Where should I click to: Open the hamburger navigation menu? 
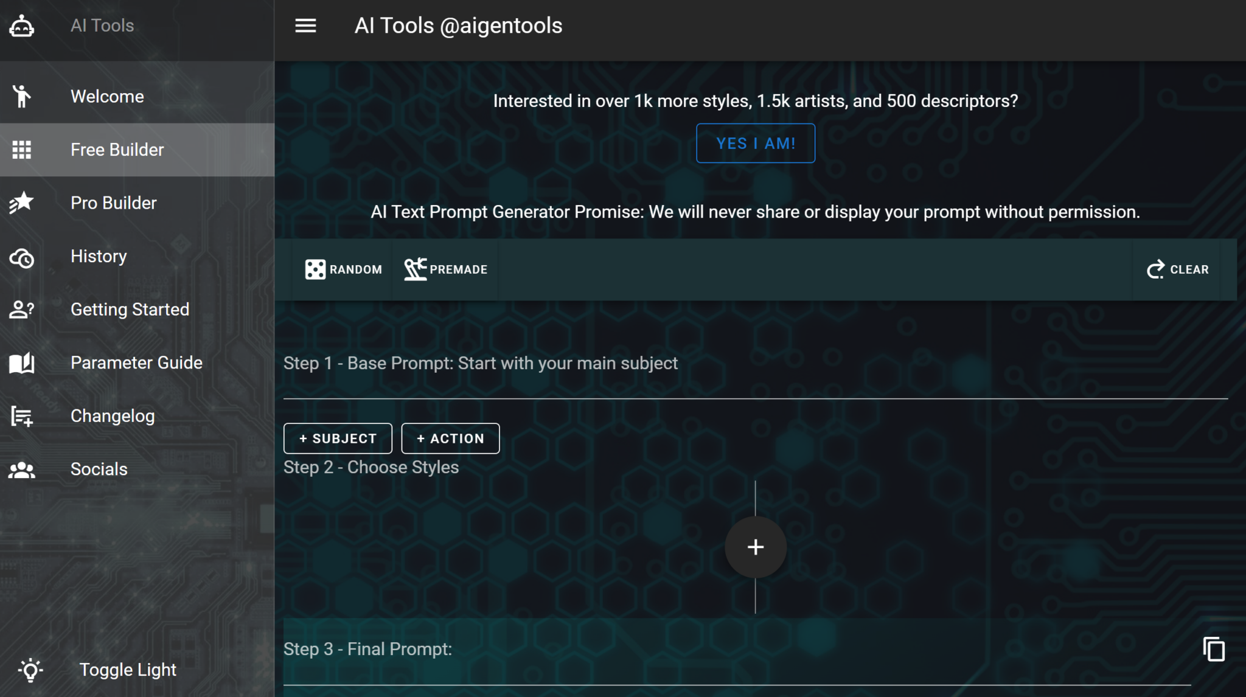click(x=305, y=25)
